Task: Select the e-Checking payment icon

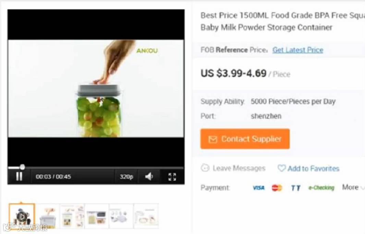Action: click(x=321, y=188)
